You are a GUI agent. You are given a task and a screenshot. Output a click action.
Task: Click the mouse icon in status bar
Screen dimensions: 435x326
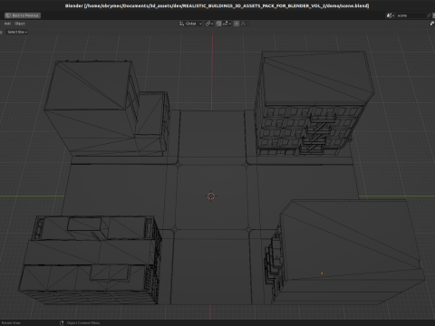click(62, 323)
